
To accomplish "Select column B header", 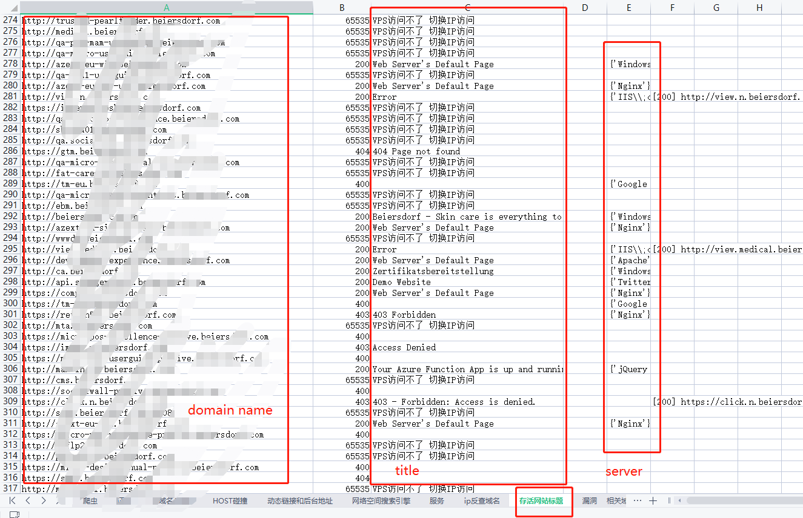I will [342, 7].
